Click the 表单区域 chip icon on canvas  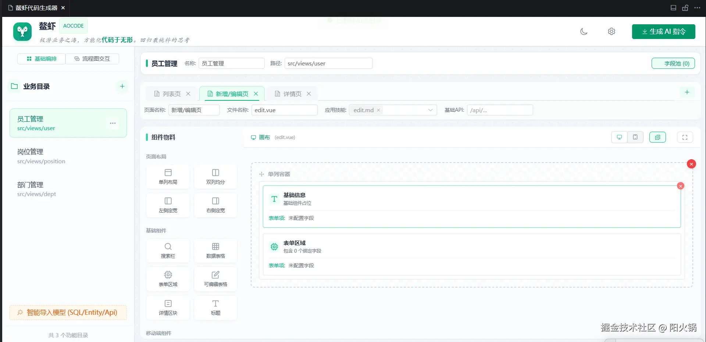click(274, 247)
